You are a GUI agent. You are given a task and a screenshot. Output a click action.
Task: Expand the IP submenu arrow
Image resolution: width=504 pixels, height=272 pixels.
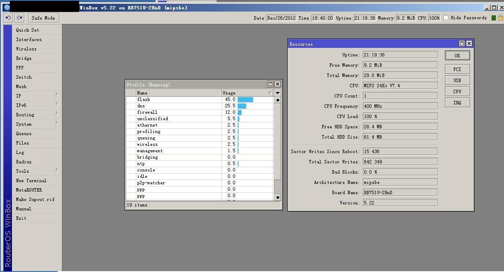(x=57, y=95)
